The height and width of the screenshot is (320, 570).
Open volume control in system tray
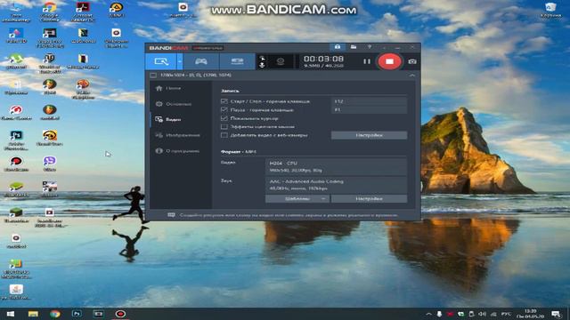tap(482, 314)
